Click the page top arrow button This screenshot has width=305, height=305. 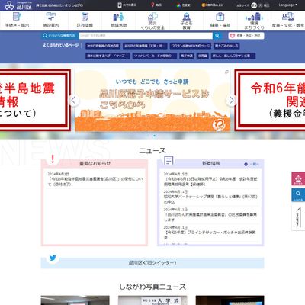[x=298, y=217]
